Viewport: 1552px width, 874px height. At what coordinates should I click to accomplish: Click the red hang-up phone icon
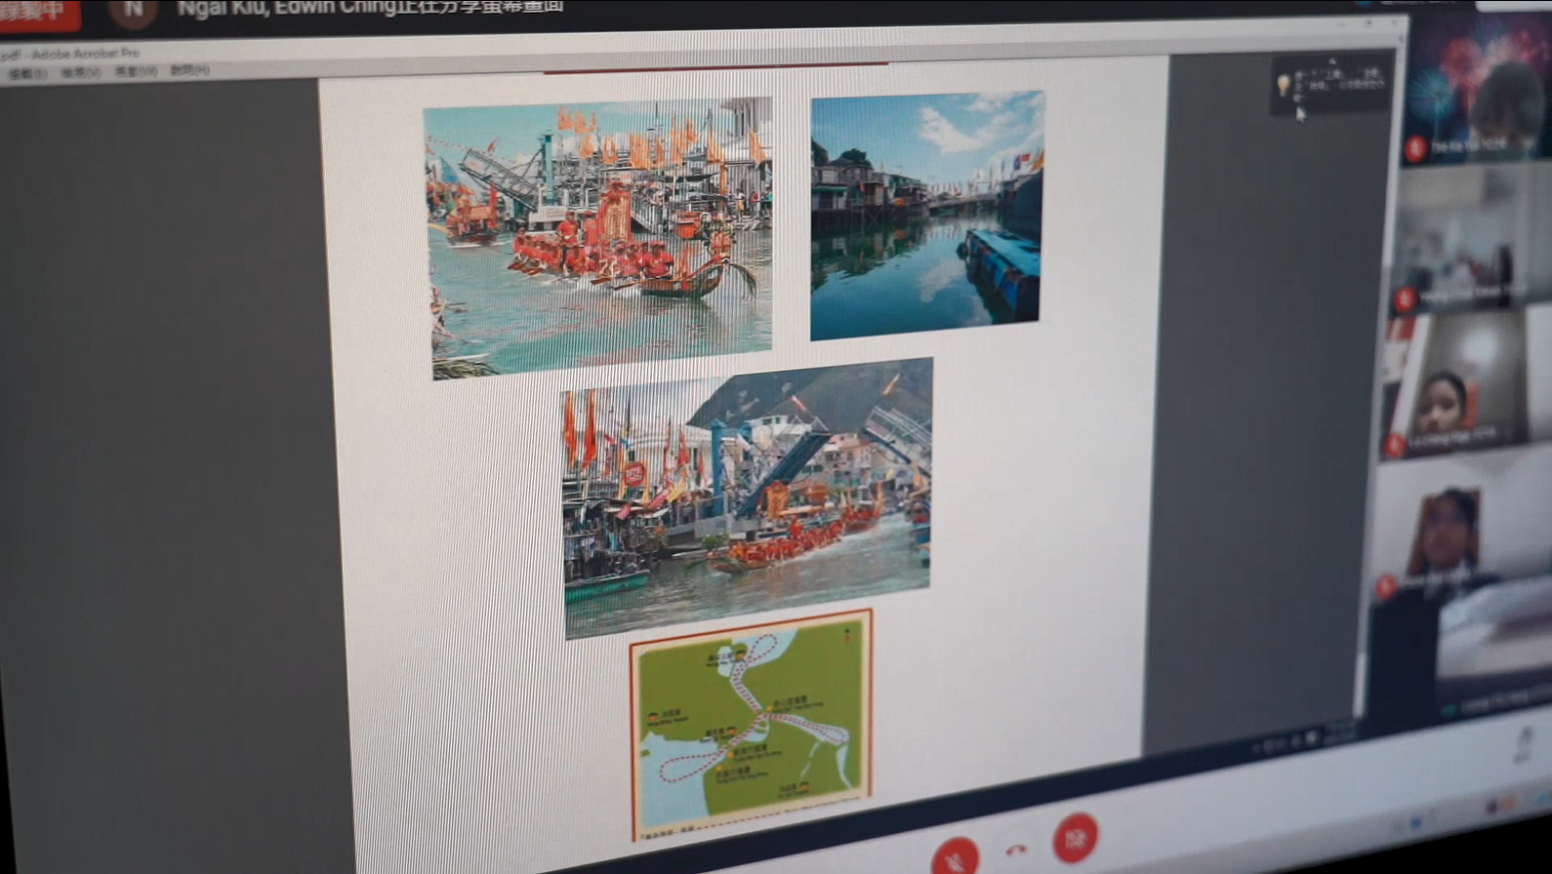click(1016, 850)
